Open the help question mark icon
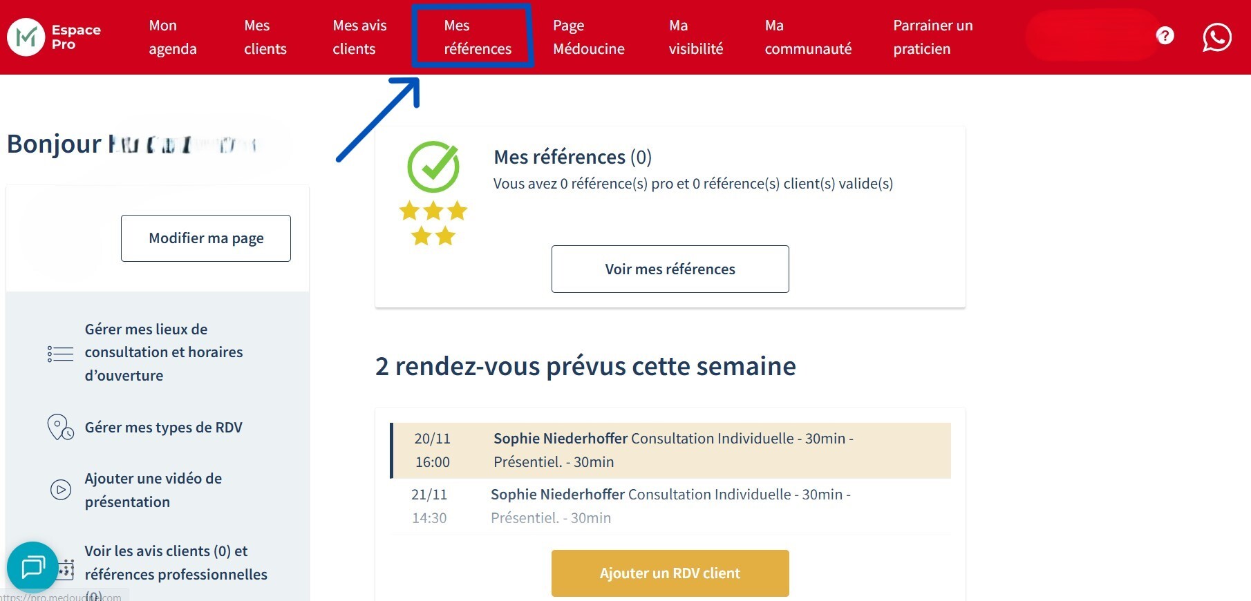The image size is (1251, 601). pyautogui.click(x=1165, y=35)
